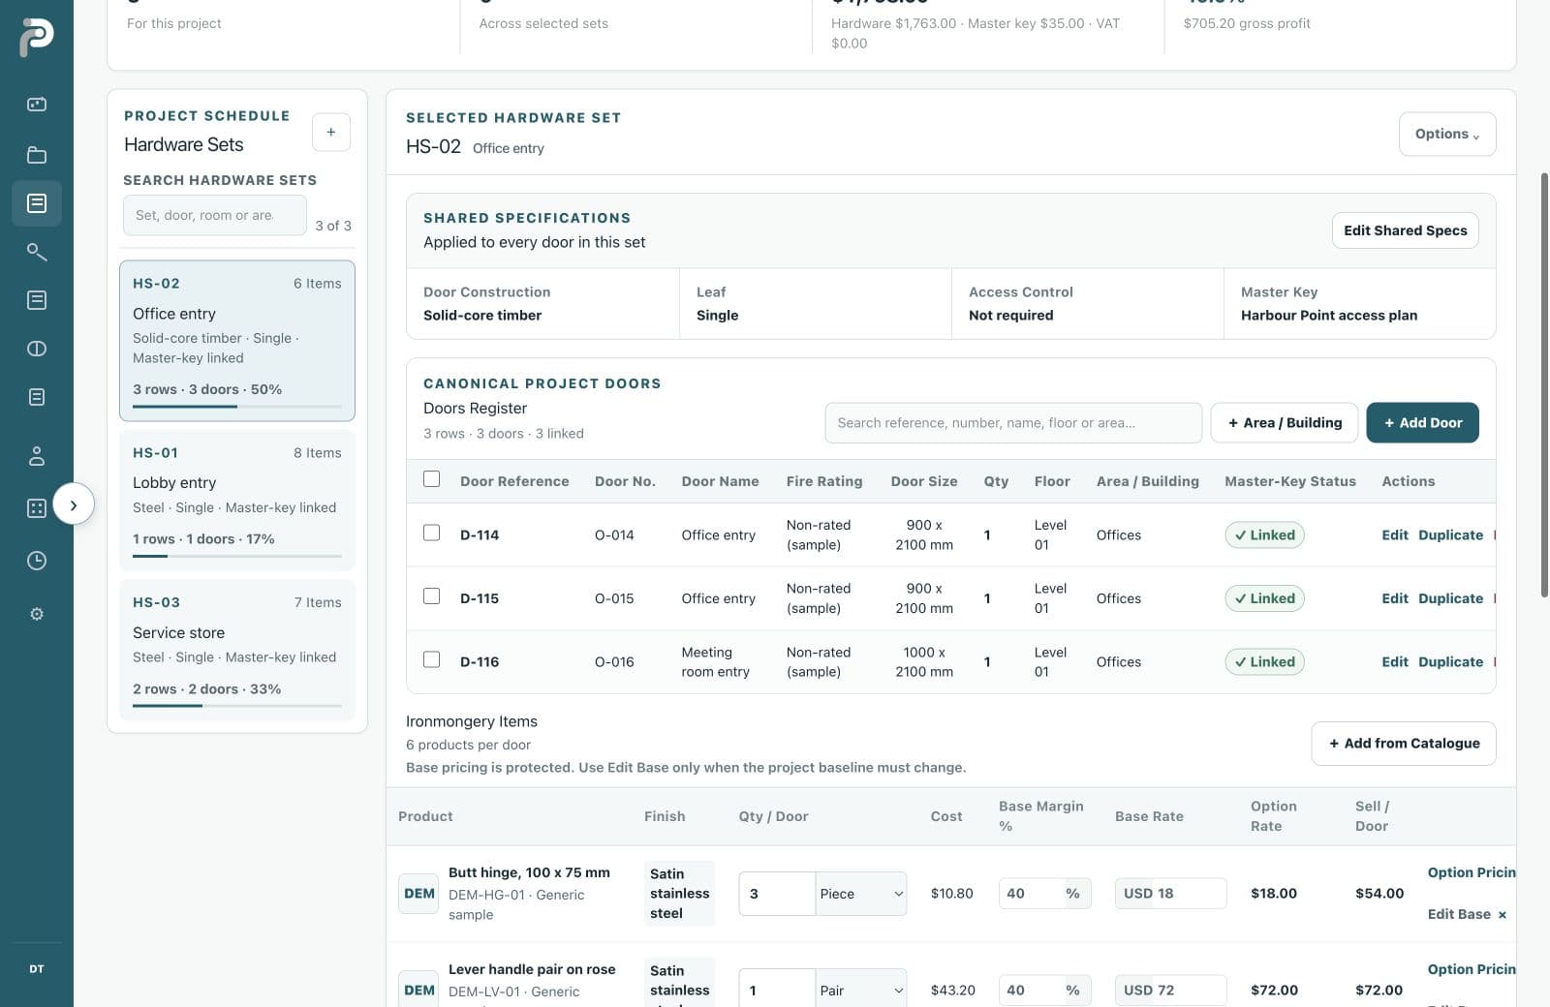Click the Add Door button

[1422, 423]
